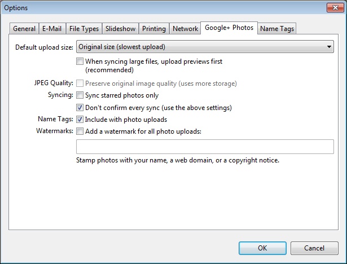Go to the Slideshow tab

click(120, 29)
